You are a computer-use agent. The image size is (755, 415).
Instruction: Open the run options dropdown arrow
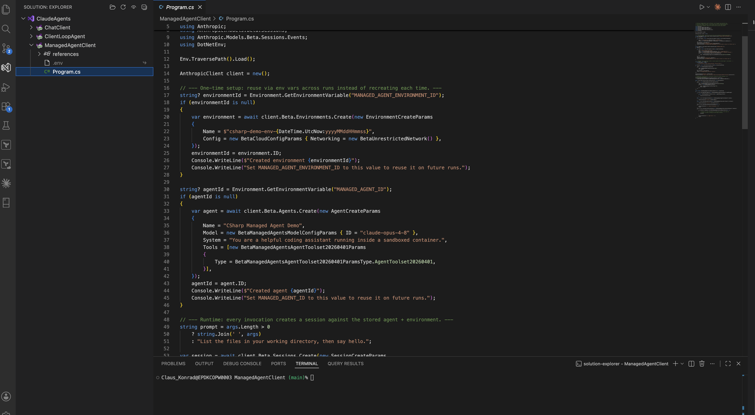[708, 7]
